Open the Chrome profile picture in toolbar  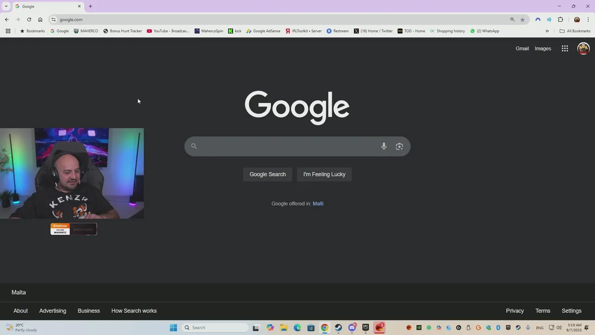(577, 20)
